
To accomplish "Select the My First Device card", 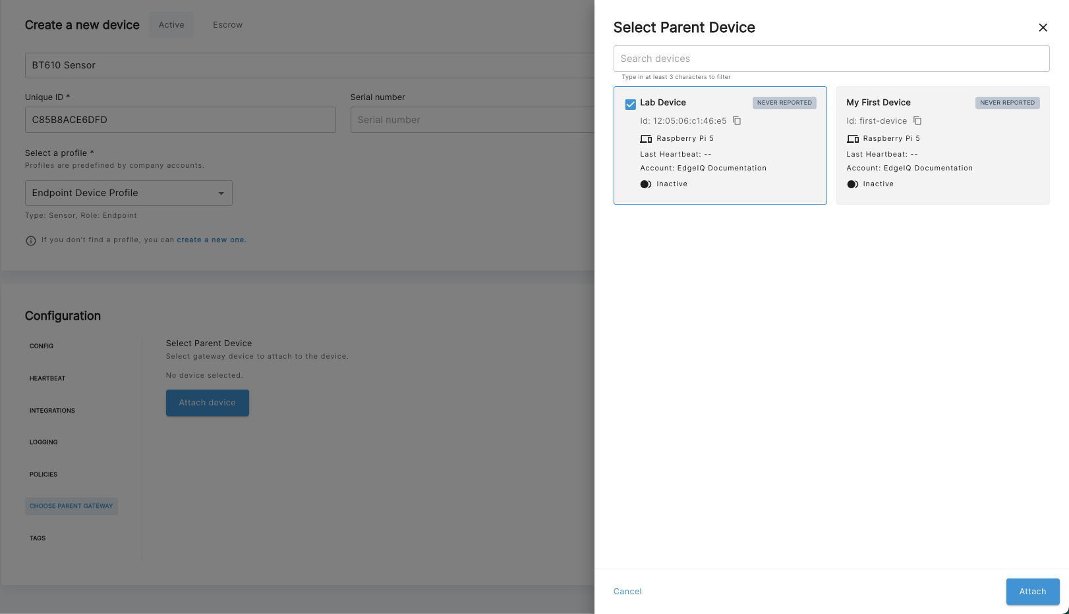I will tap(942, 145).
